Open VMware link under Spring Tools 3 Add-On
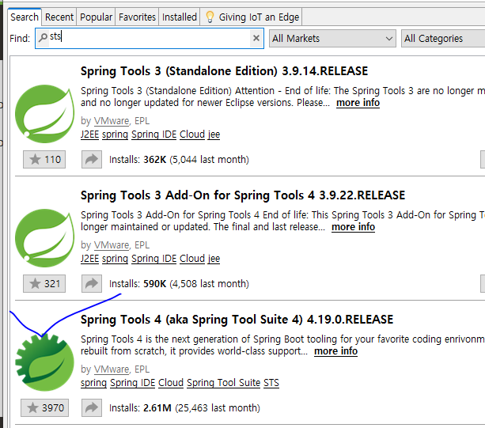The width and height of the screenshot is (485, 428). [112, 245]
